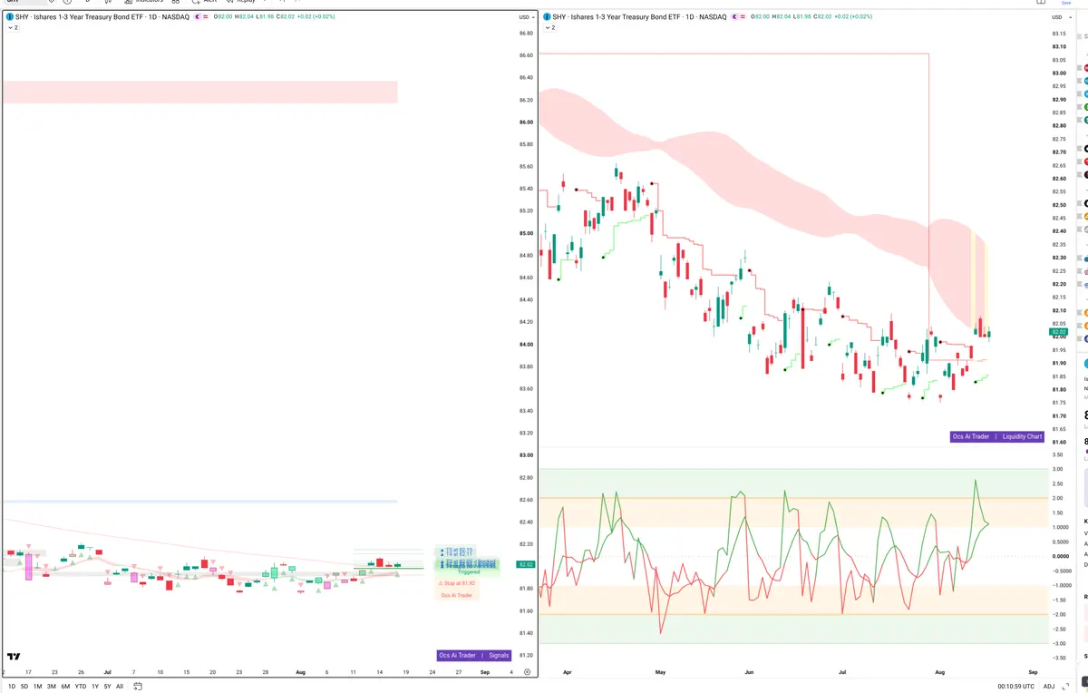This screenshot has height=693, width=1088.
Task: Open chart settings gear at bottom of left chart
Action: pos(527,672)
